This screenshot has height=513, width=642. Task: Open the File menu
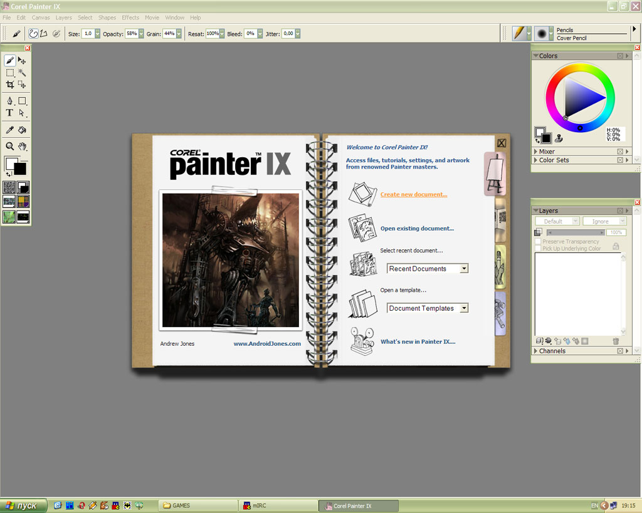point(7,18)
